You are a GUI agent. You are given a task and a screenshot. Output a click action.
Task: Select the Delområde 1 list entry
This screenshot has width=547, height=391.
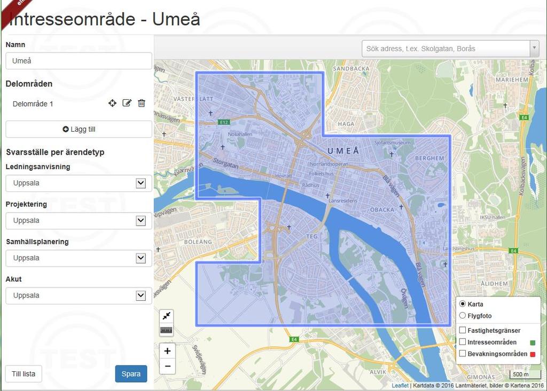(33, 104)
